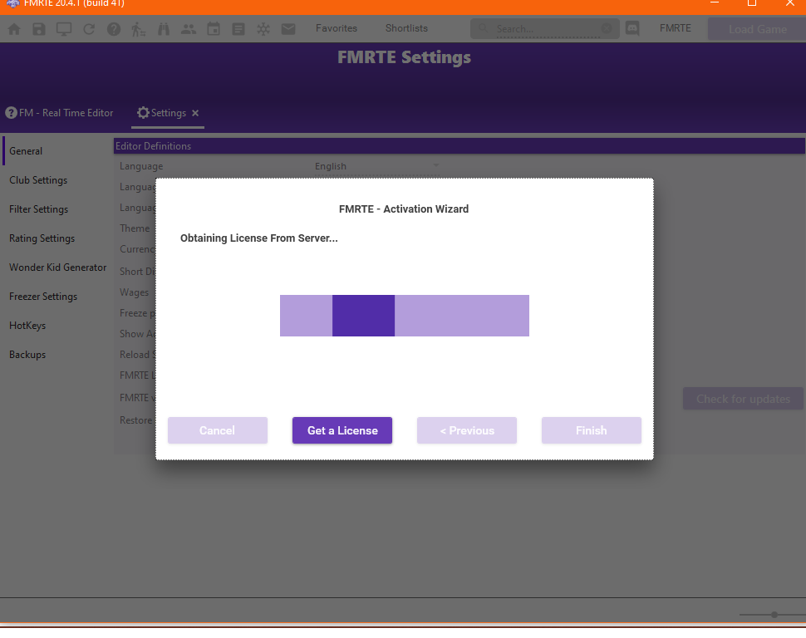The width and height of the screenshot is (806, 638).
Task: Cancel the Activation Wizard
Action: [x=218, y=430]
